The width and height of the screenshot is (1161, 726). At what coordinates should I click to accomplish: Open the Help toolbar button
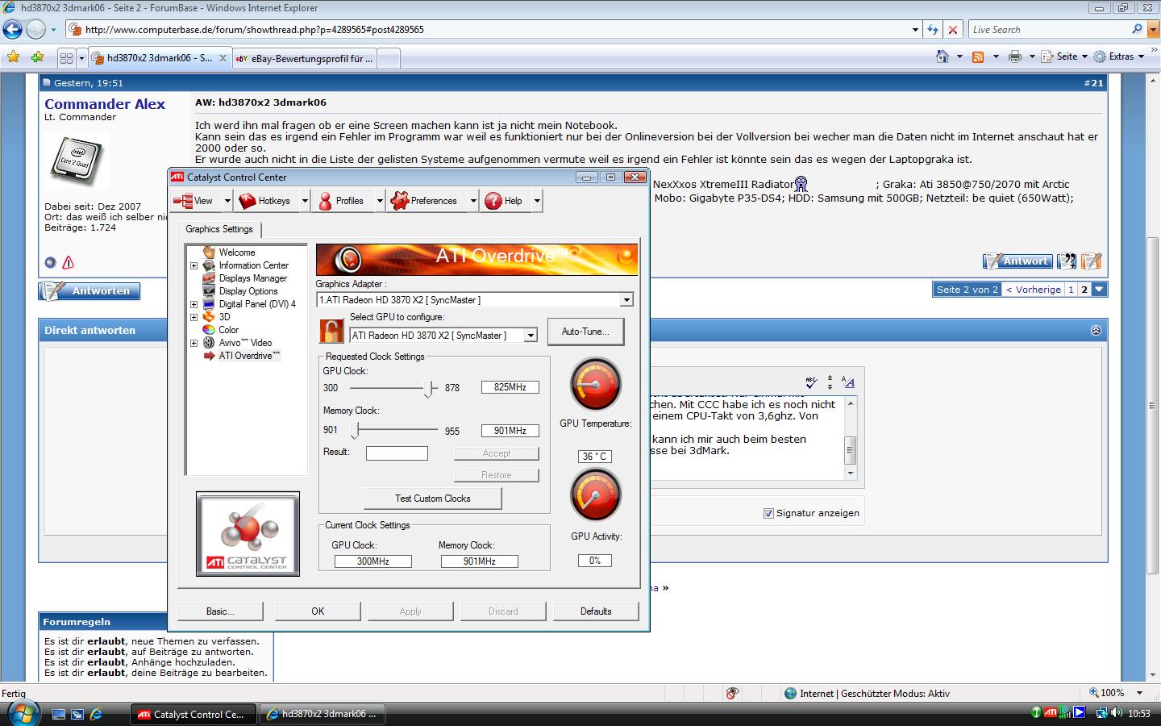505,201
